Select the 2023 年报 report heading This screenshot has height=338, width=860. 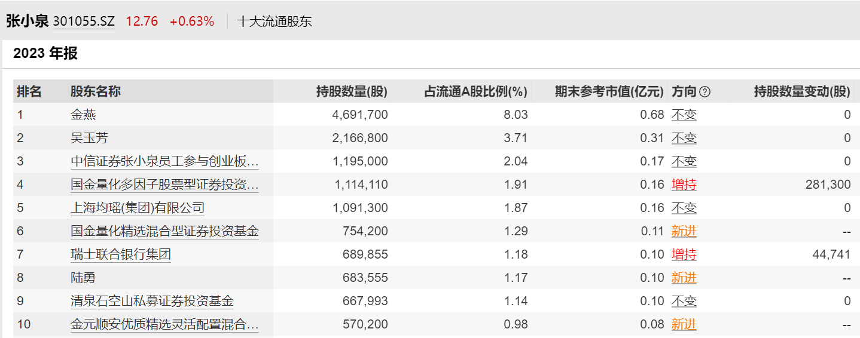point(45,54)
